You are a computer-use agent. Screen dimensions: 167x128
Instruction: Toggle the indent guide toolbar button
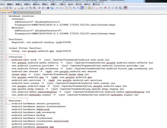click(x=82, y=8)
